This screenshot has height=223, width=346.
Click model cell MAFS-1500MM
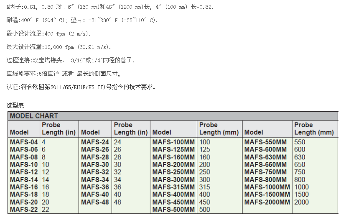point(267,195)
